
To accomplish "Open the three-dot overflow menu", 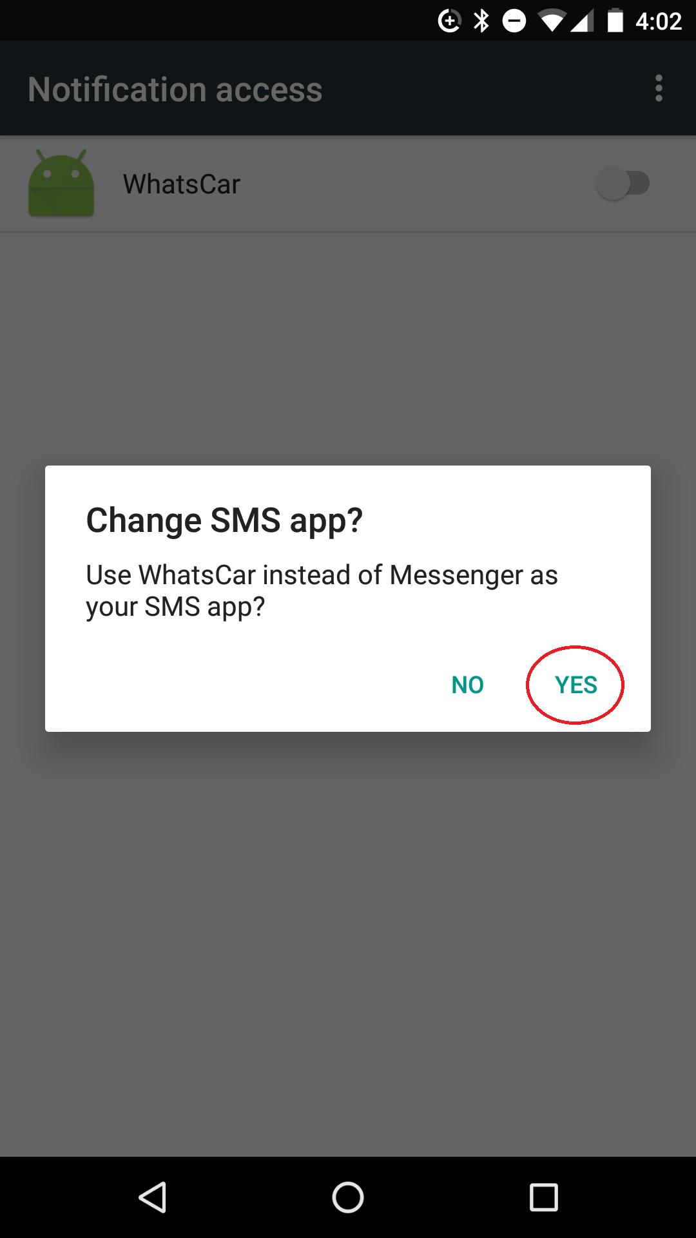I will (x=658, y=88).
